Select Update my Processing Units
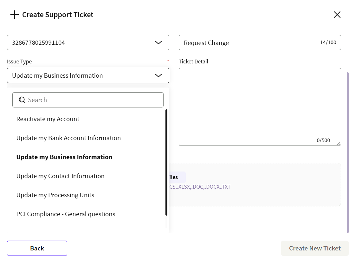Viewport: 355px width, 259px height. (x=55, y=195)
